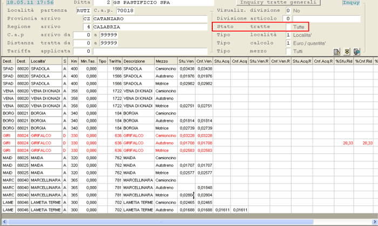The image size is (378, 226).
Task: Select the Tipo calcolo code field
Action: coord(288,43)
